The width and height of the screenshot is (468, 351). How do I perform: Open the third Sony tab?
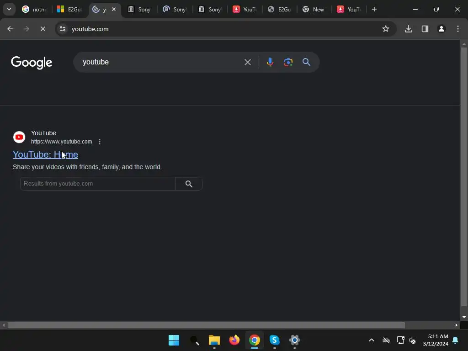click(209, 9)
